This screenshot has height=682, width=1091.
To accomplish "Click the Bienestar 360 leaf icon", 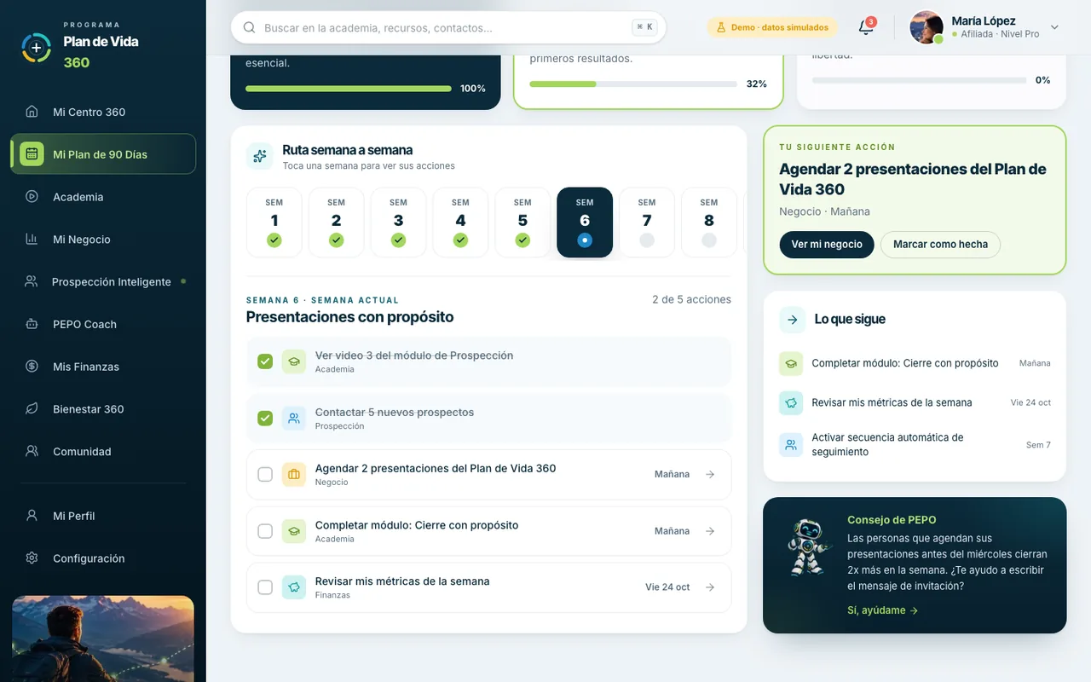I will point(32,409).
